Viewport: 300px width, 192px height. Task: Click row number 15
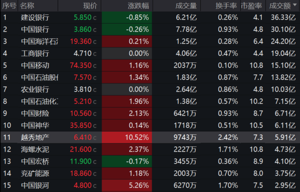coord(7,185)
